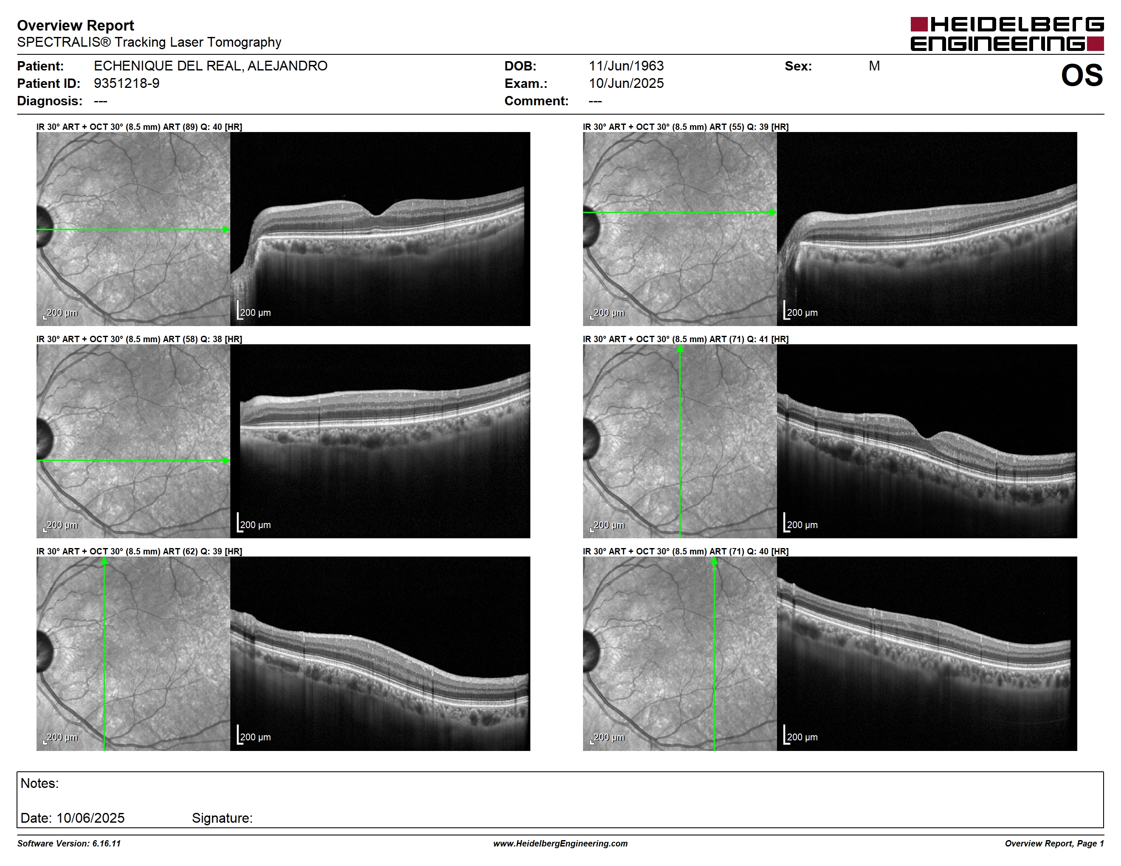1121x866 pixels.
Task: Open the IR fundus image of ART (55) scan
Action: [x=680, y=229]
